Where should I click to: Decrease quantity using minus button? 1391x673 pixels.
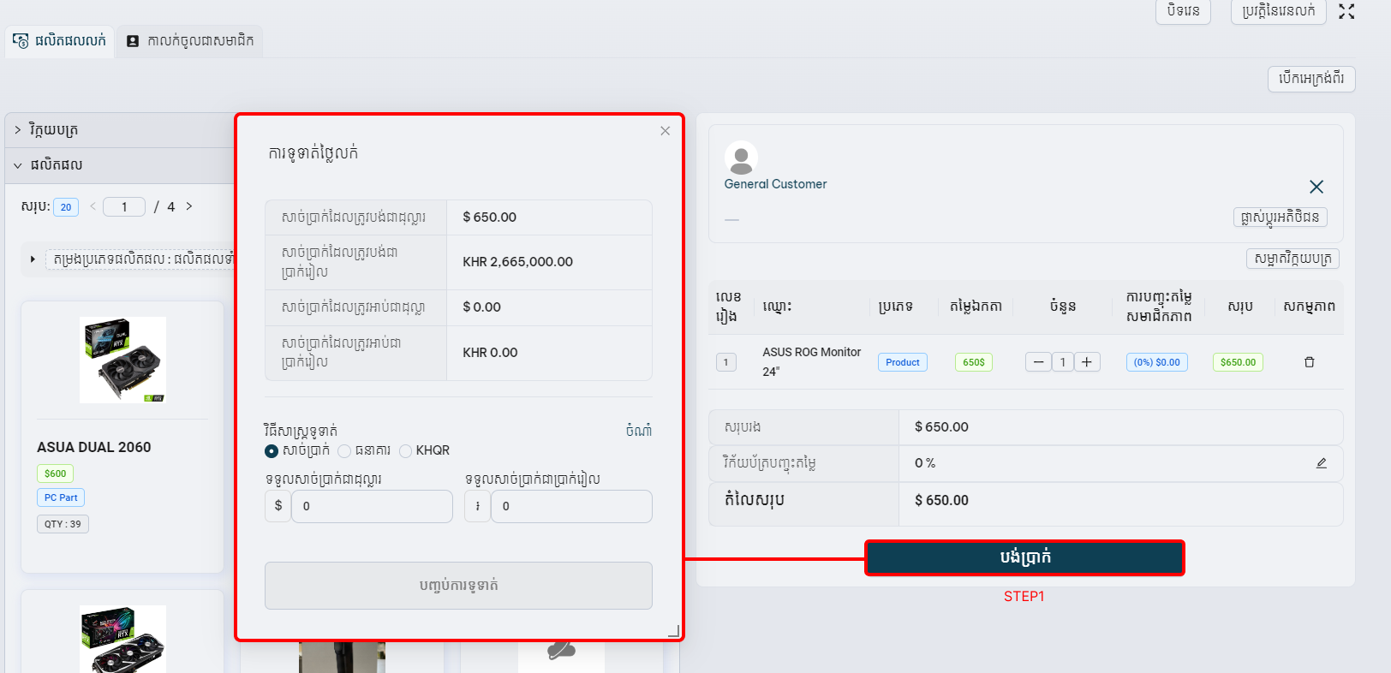[1038, 362]
